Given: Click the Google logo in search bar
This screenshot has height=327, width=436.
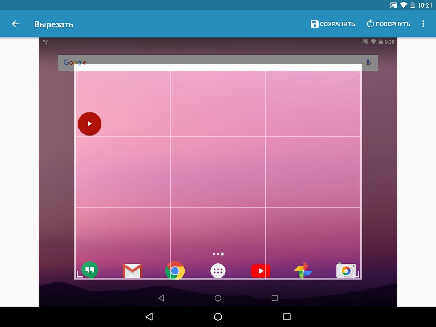Looking at the screenshot, I should 75,62.
